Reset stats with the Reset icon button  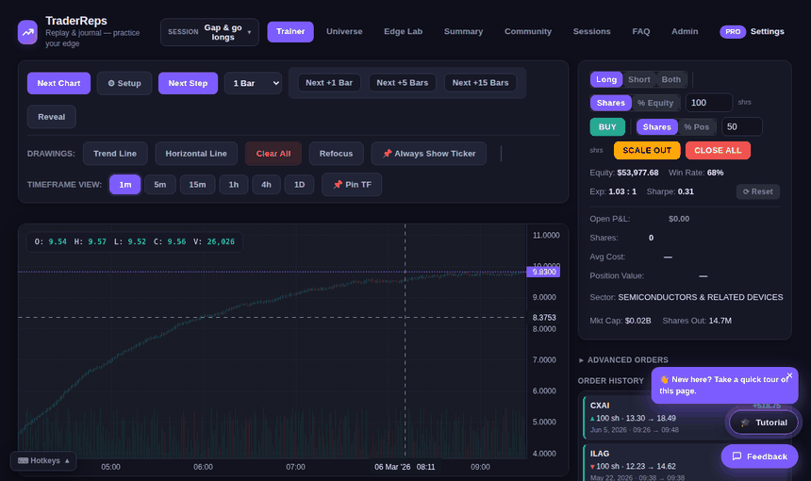click(x=758, y=191)
